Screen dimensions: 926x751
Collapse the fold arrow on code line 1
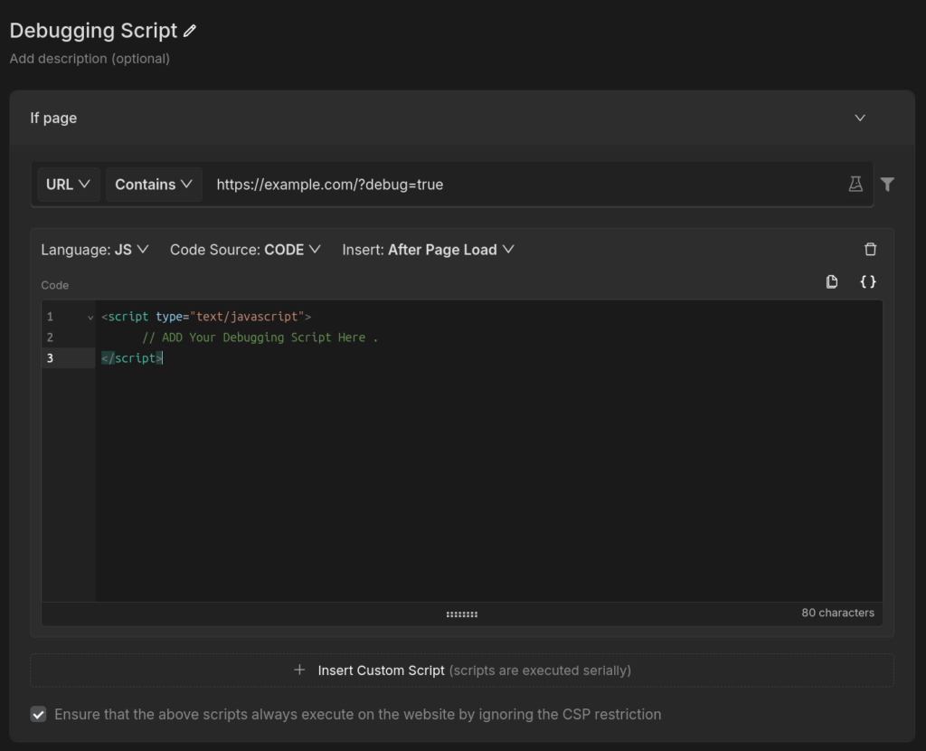[90, 318]
